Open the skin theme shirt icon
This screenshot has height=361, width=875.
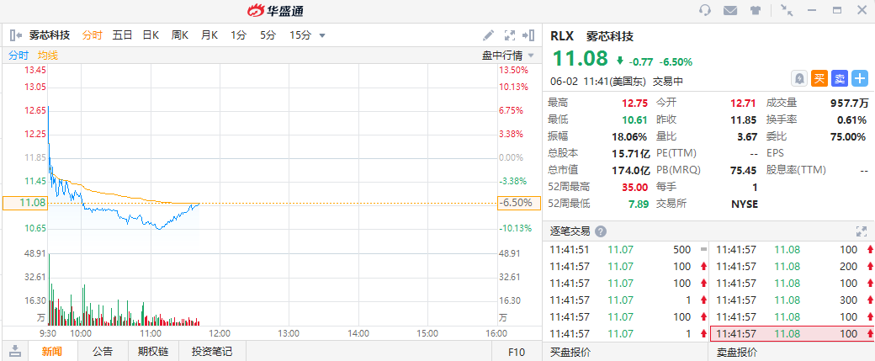coord(755,11)
